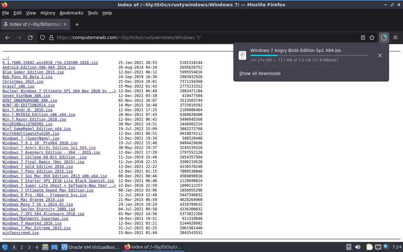Open the removable media eject tray icon
Viewport: 403px width, 252px height.
tap(349, 247)
